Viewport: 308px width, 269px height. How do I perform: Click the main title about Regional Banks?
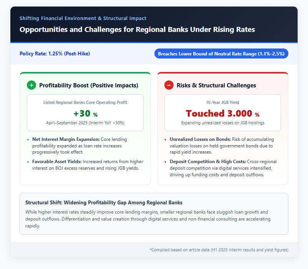coord(137,30)
